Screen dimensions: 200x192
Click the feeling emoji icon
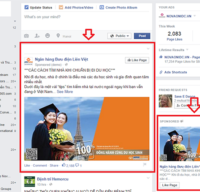click(48, 36)
